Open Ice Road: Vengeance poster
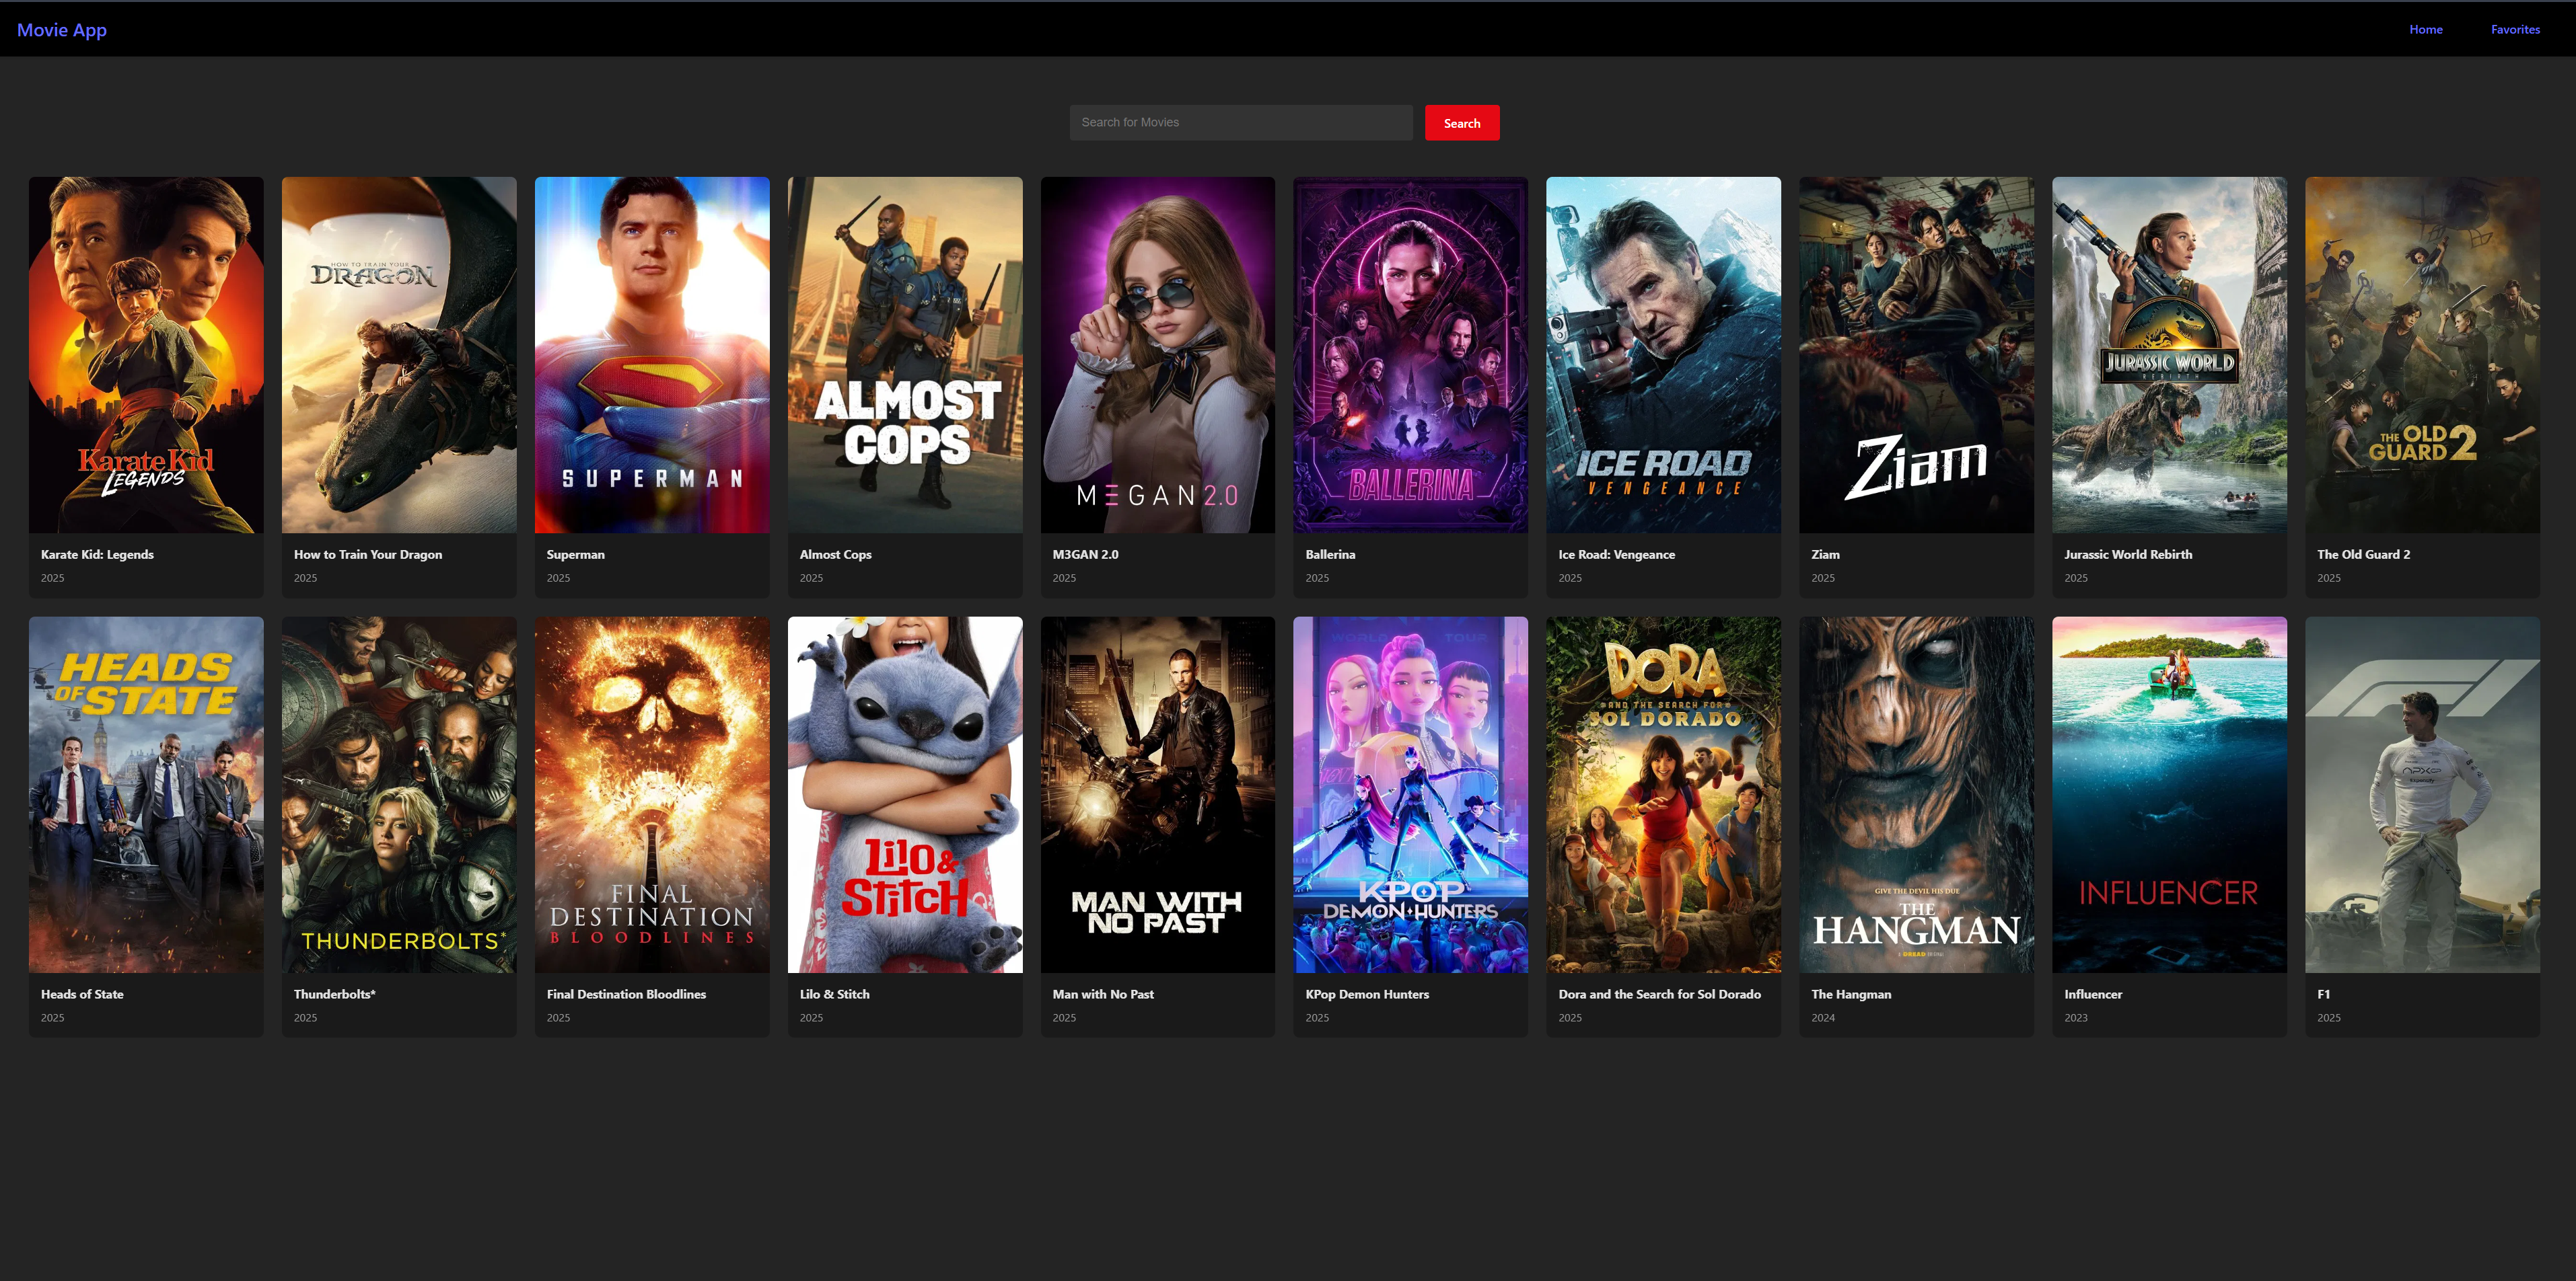The height and width of the screenshot is (1281, 2576). coord(1663,355)
